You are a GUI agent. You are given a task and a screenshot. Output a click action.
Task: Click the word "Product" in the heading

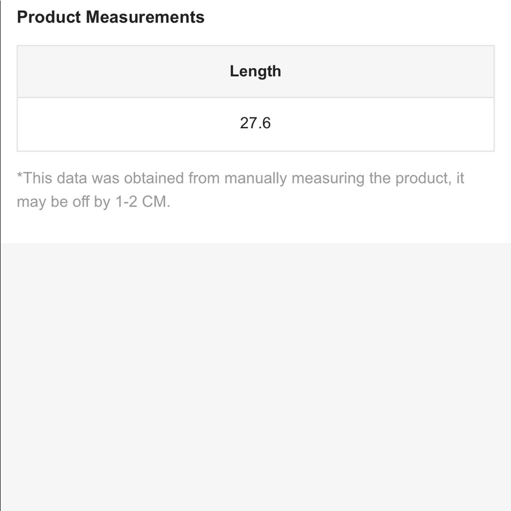(49, 17)
